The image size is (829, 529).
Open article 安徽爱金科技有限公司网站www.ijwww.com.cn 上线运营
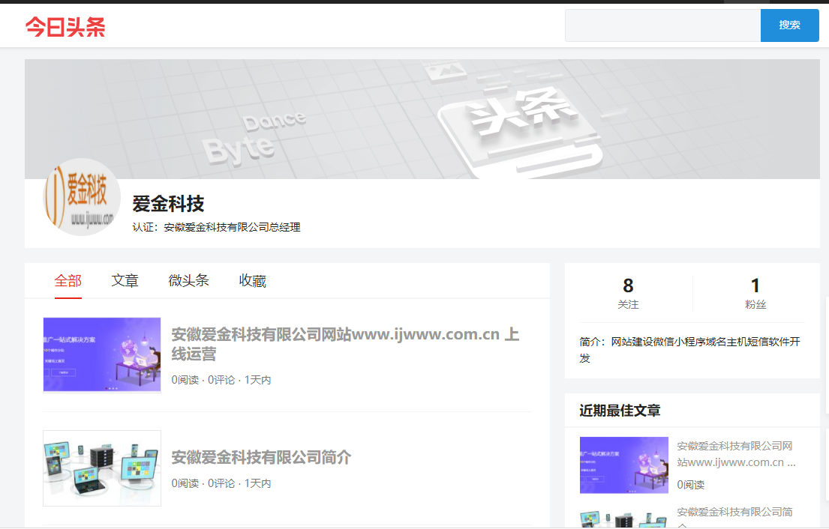point(345,344)
